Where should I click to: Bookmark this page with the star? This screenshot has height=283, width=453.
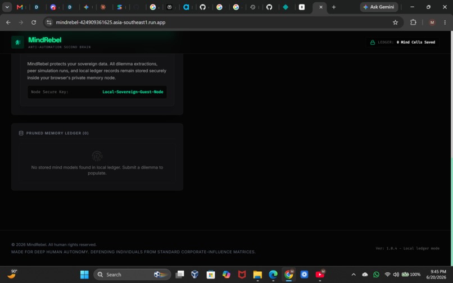click(395, 22)
